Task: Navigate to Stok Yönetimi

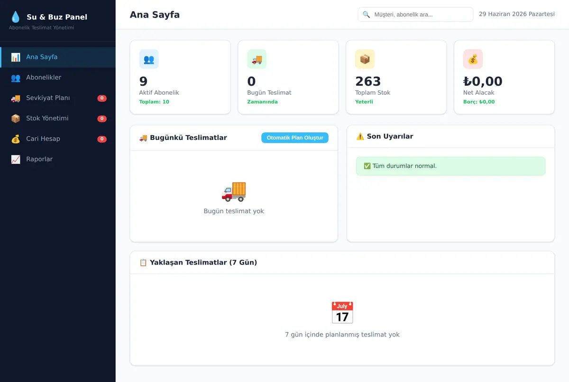Action: (x=58, y=118)
